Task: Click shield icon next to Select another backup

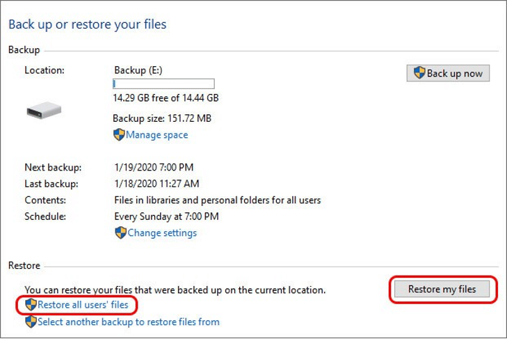Action: pos(31,322)
